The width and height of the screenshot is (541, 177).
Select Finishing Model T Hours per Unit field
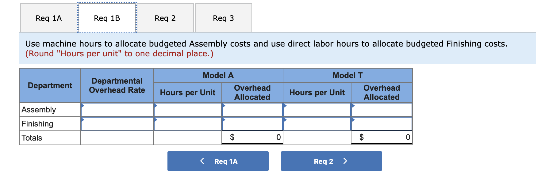click(317, 124)
